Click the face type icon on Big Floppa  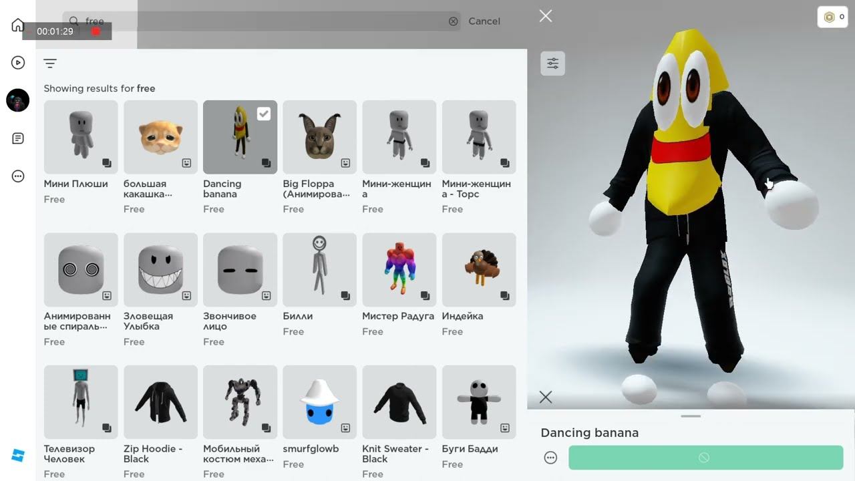pyautogui.click(x=345, y=163)
